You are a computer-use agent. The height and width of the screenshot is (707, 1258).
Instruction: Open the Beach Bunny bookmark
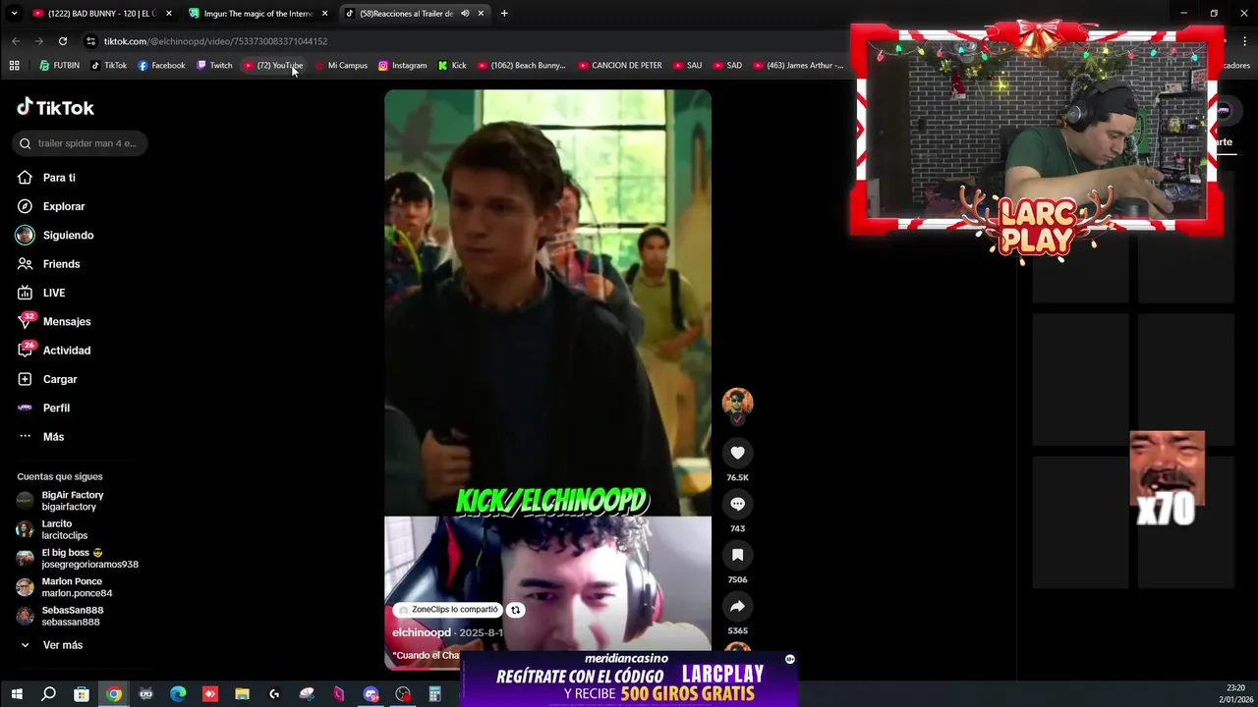[522, 66]
